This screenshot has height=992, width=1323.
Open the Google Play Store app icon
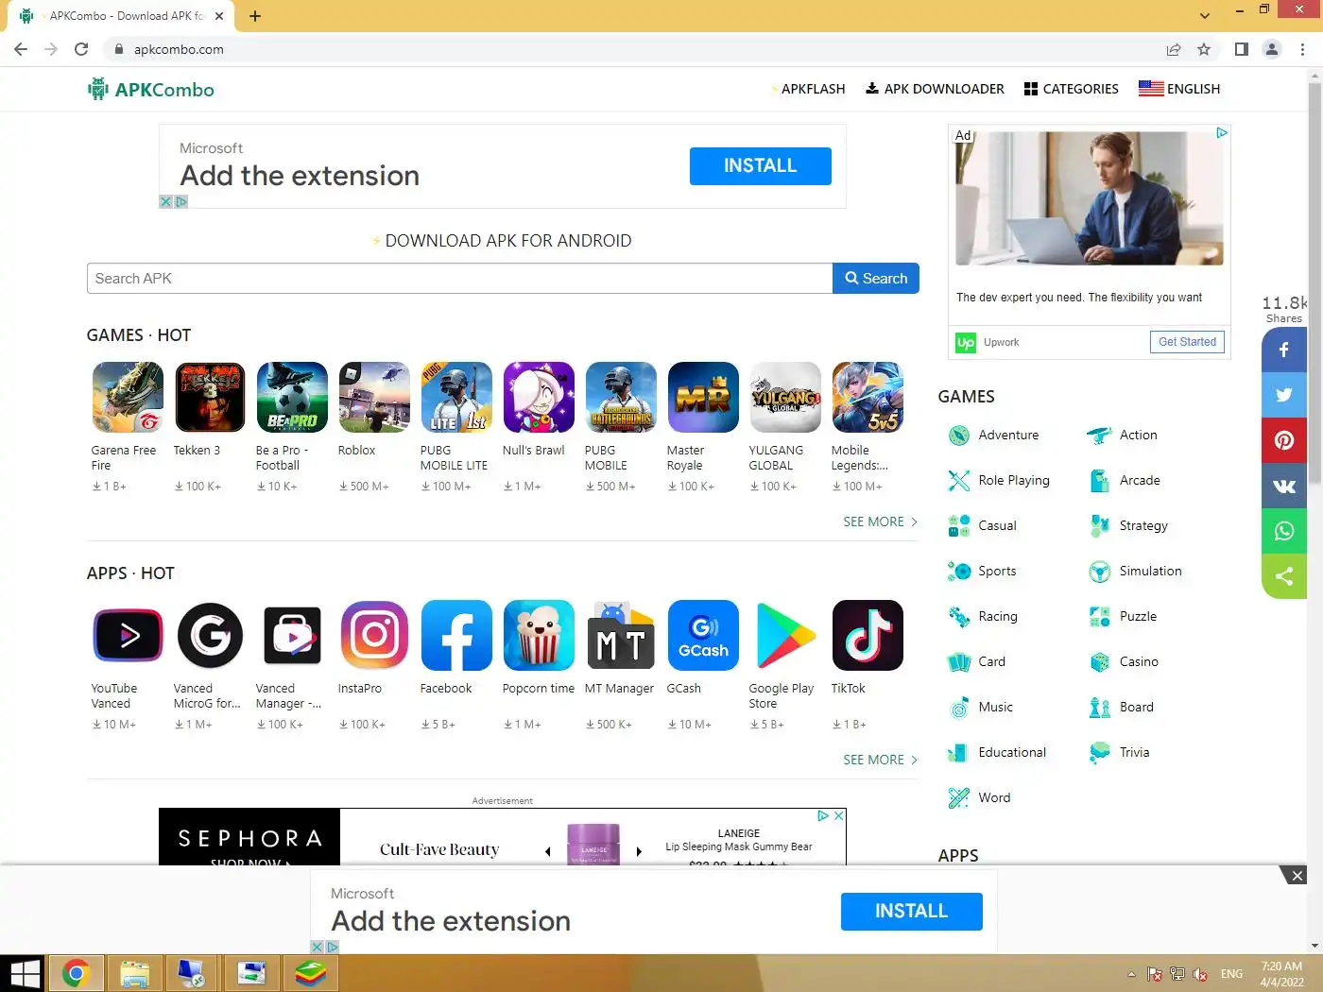point(785,636)
